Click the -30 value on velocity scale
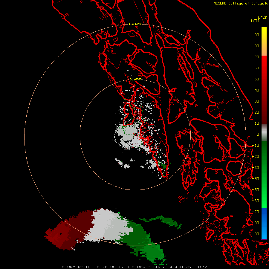This screenshot has height=269, width=269. [256, 168]
